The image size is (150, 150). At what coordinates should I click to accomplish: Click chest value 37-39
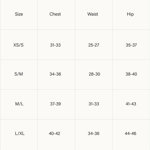tap(55, 104)
